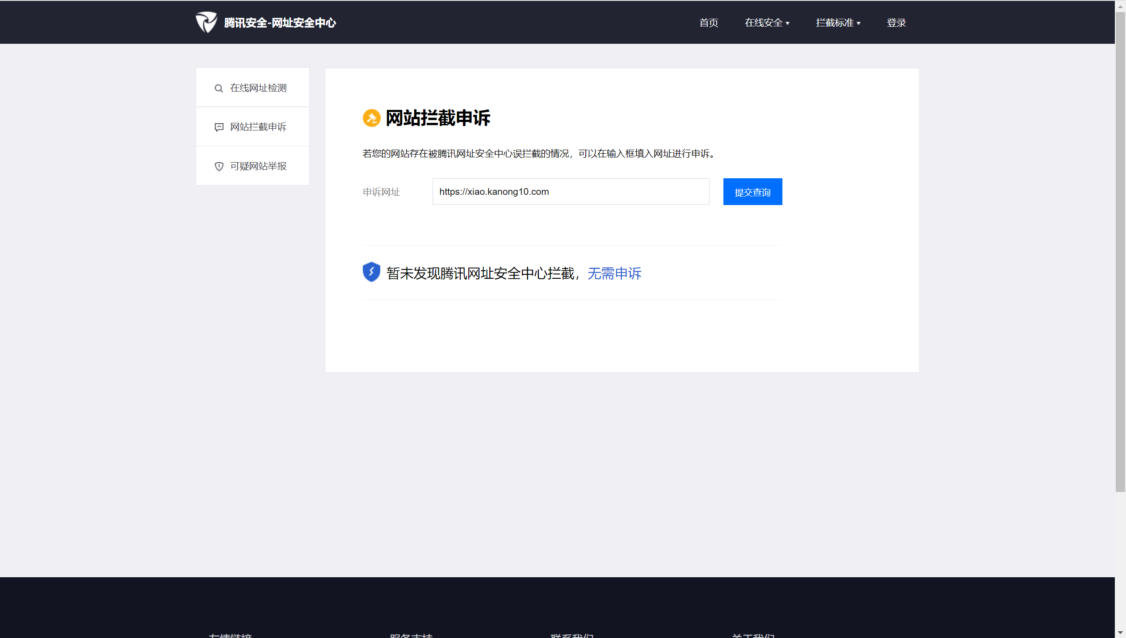Select 网站拦截申诉 in the sidebar
The width and height of the screenshot is (1126, 638).
(x=258, y=127)
